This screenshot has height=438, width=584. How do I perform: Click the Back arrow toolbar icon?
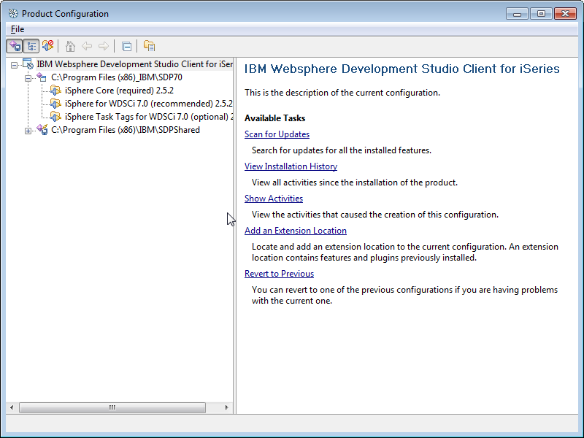(x=87, y=46)
